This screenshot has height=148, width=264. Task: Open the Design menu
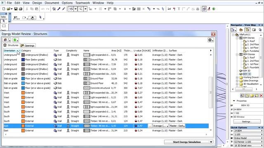[x=37, y=3]
